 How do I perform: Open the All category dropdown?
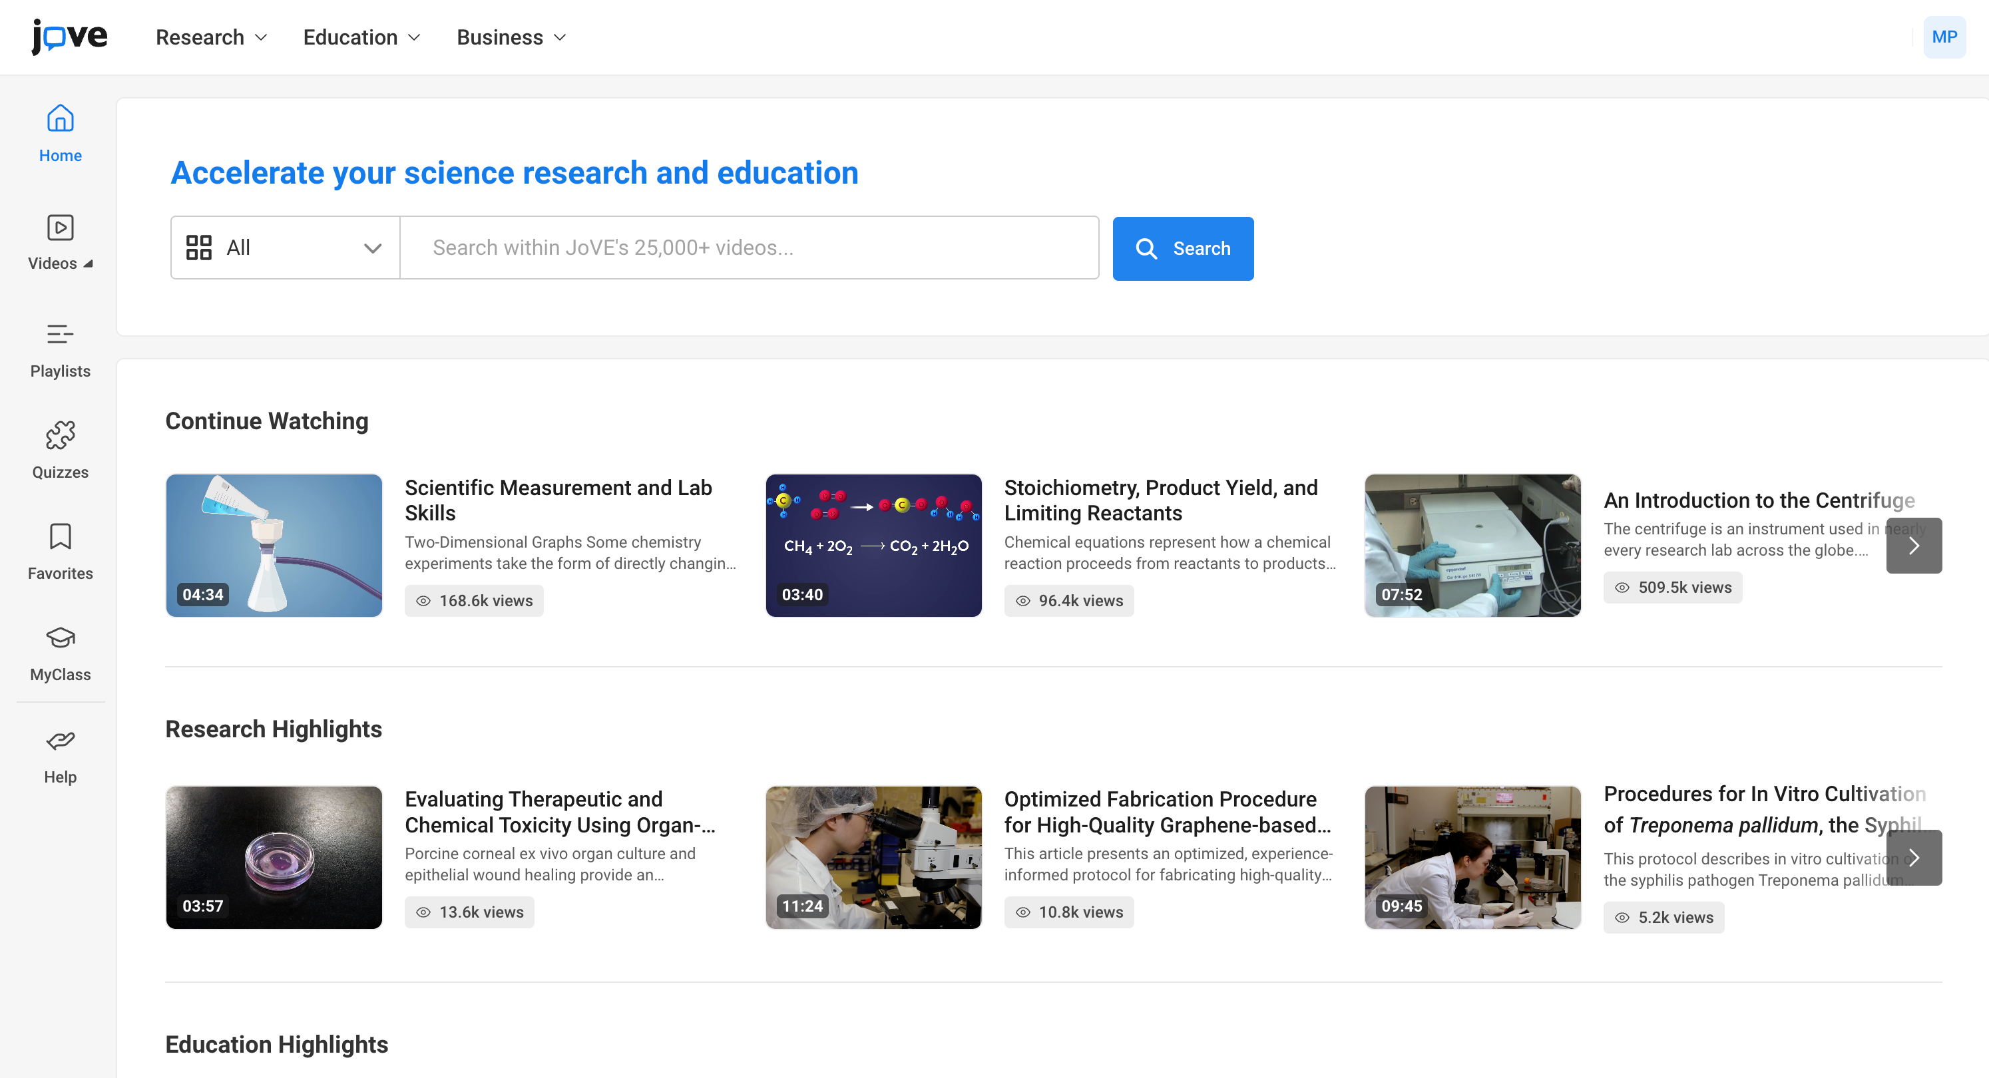(x=285, y=248)
